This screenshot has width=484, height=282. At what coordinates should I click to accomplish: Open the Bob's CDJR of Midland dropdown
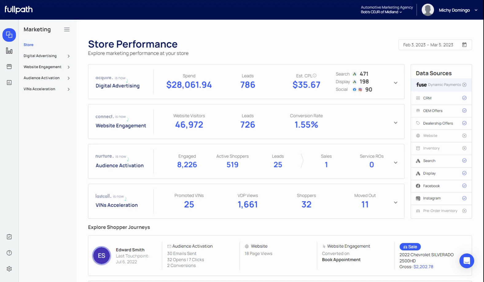[381, 12]
